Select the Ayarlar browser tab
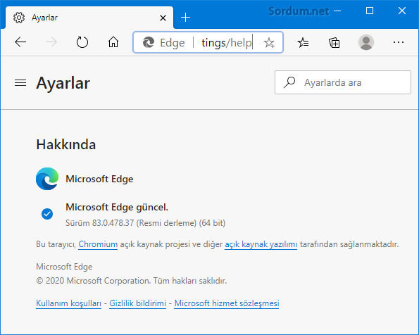This screenshot has width=419, height=335. point(89,18)
